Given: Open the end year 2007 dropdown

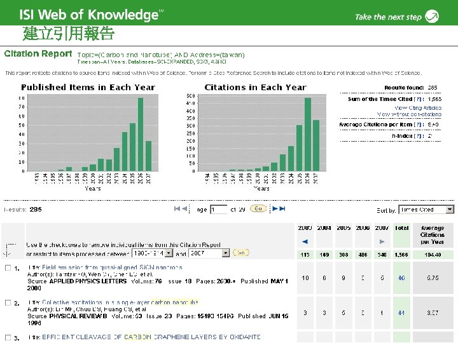Looking at the screenshot, I should (x=209, y=253).
